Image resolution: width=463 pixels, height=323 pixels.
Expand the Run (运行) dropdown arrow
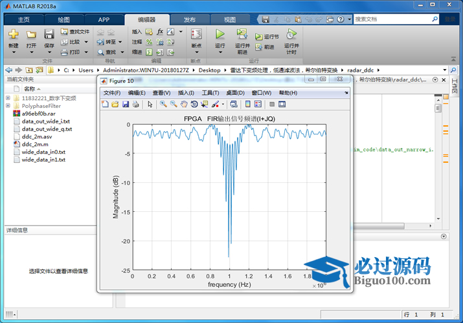click(220, 52)
